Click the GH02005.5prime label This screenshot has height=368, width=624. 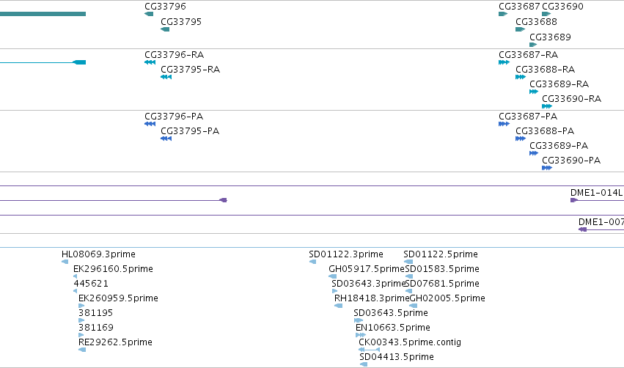click(447, 298)
